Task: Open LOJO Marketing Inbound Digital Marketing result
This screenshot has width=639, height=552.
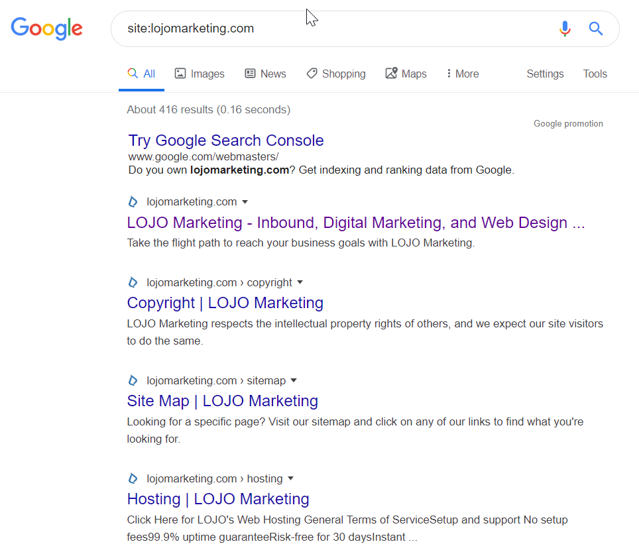Action: 356,223
